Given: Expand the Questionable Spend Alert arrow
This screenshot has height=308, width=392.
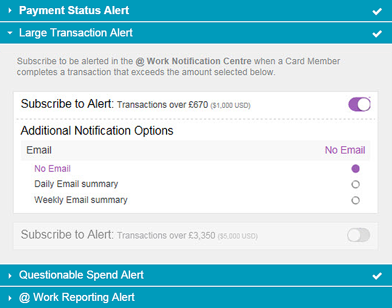Looking at the screenshot, I should tap(10, 276).
